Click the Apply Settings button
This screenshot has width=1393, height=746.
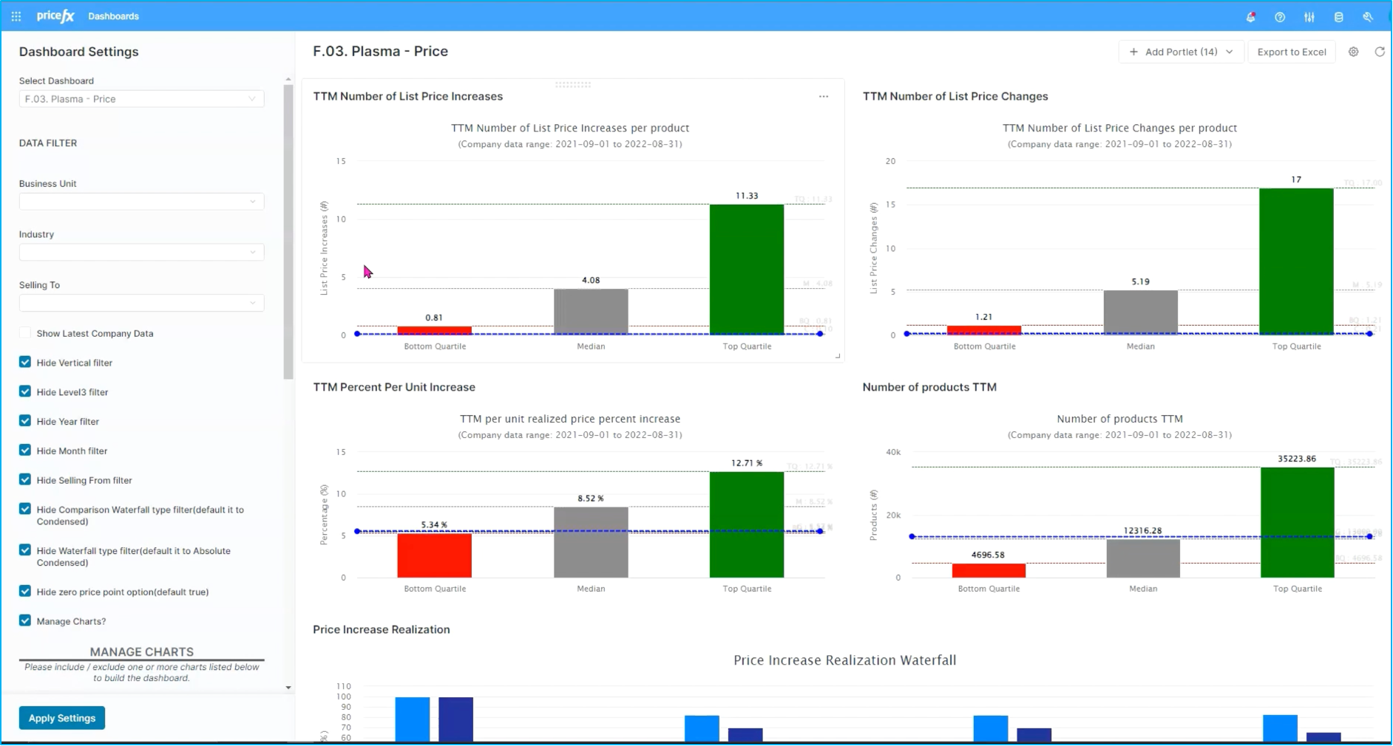[x=62, y=718]
